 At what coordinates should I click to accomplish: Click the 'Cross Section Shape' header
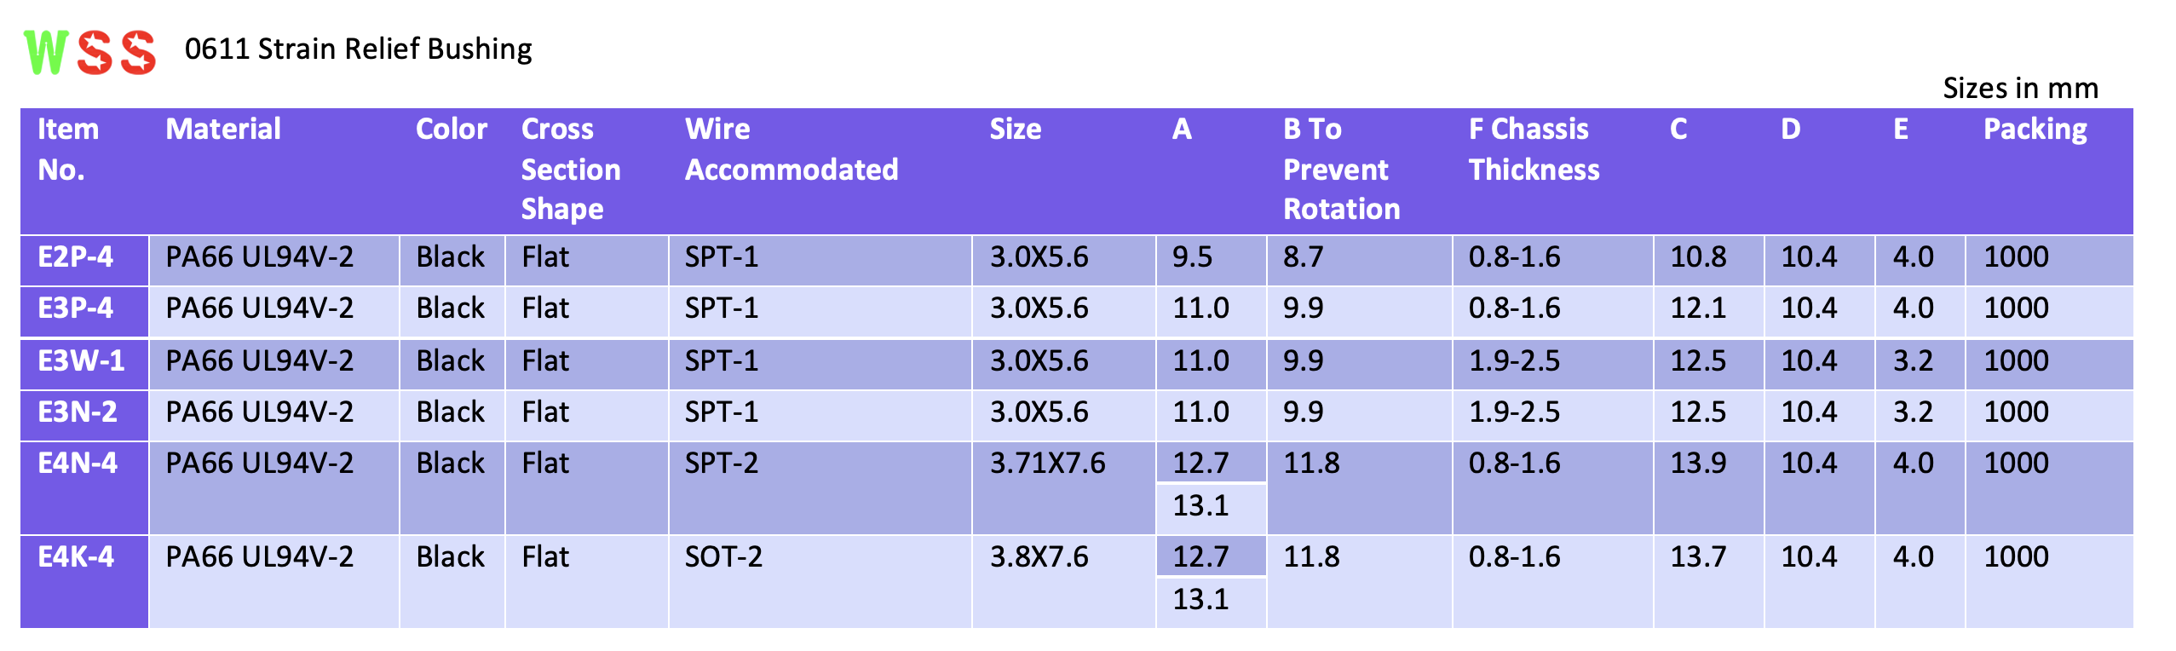(570, 169)
